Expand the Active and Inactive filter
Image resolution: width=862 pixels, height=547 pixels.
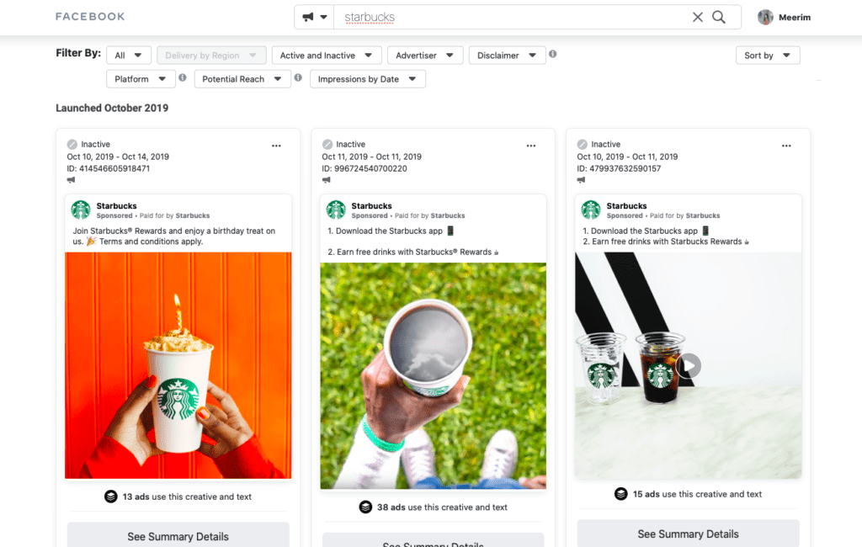(327, 55)
